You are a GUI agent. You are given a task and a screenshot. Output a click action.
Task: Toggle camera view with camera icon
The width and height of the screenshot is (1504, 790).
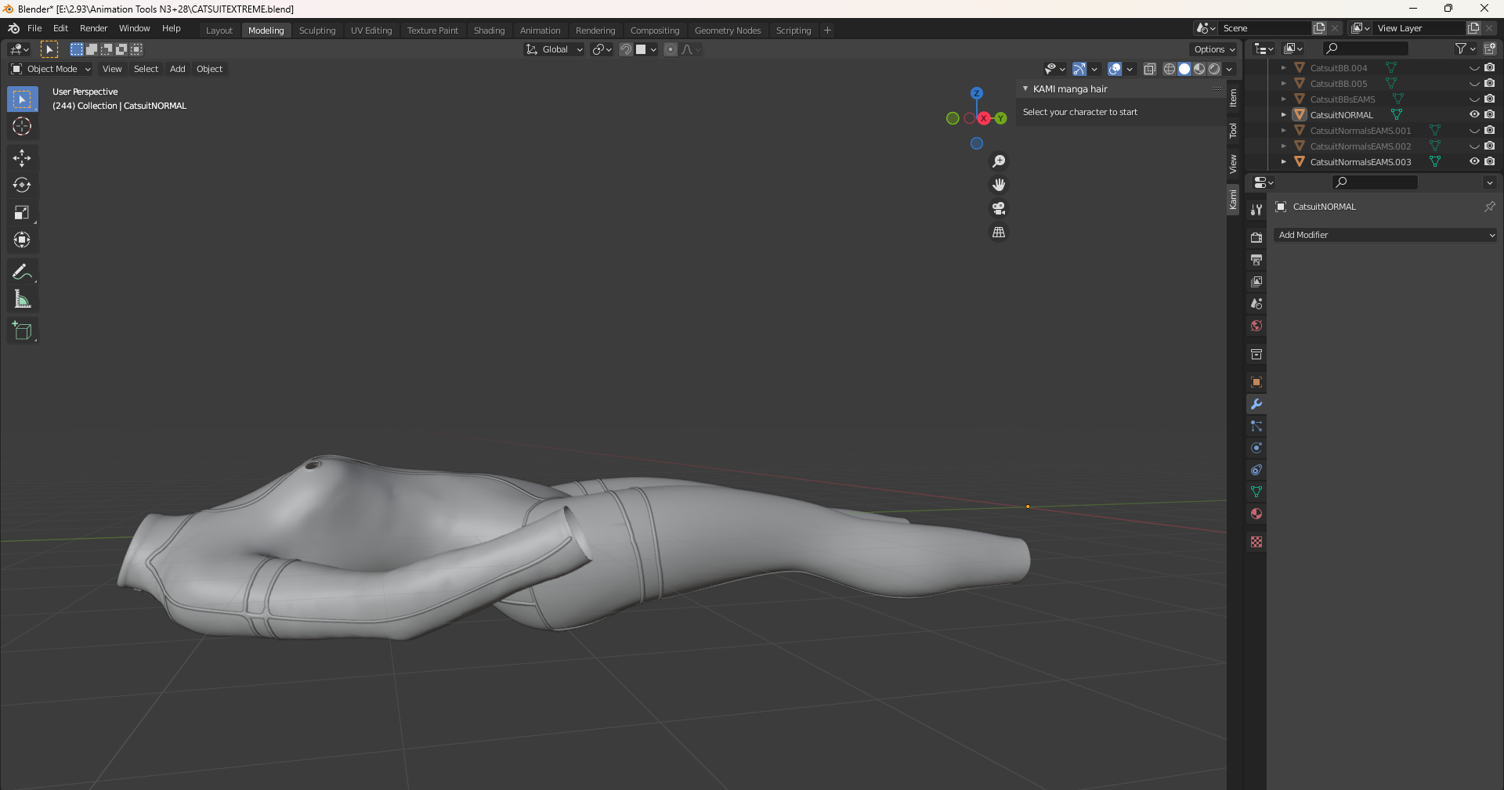tap(999, 208)
